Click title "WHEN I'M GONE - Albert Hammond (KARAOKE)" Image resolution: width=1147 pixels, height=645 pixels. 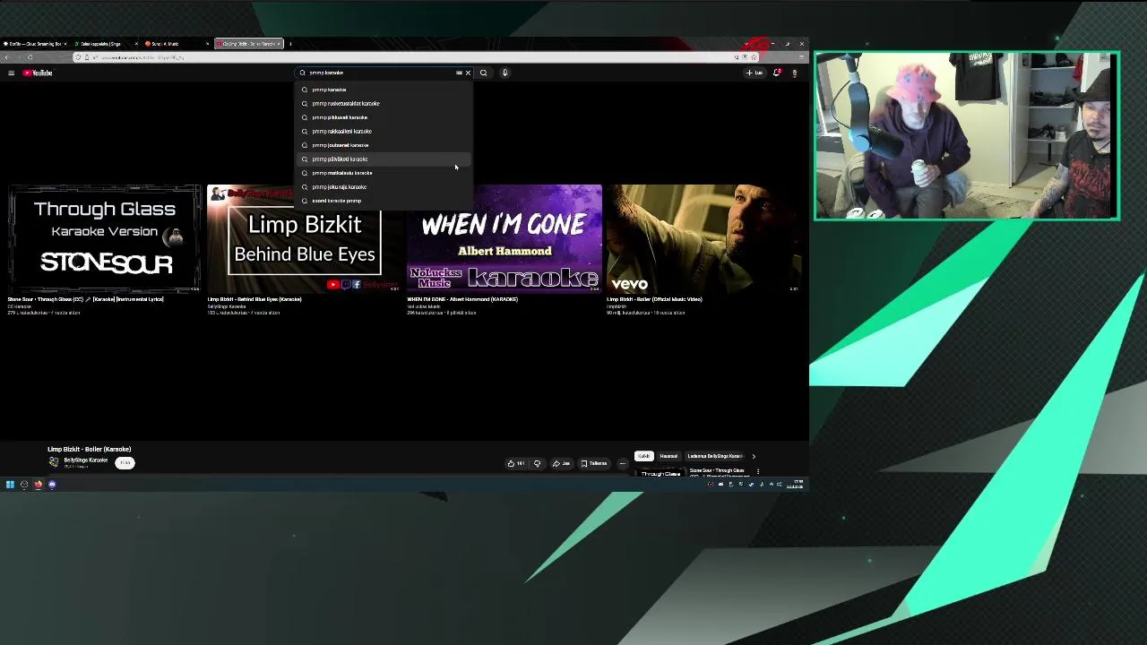[x=462, y=299]
